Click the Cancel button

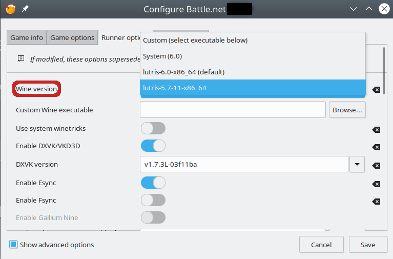tap(321, 245)
